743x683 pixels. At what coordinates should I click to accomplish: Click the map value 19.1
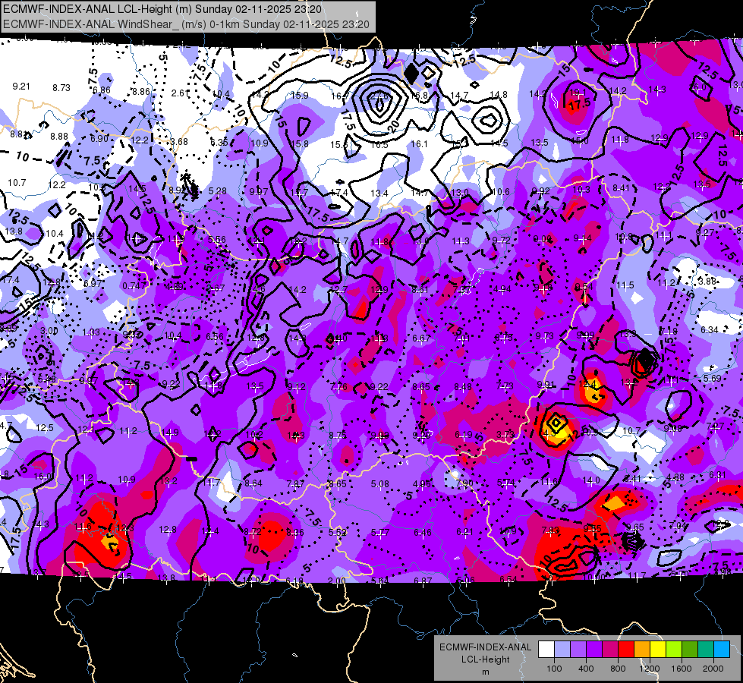[578, 93]
